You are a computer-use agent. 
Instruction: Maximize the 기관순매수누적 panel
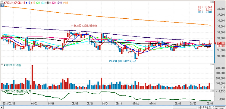[211, 91]
